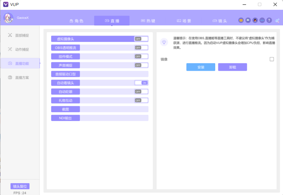The image size is (283, 195).
Task: Open settings gears icon at top right
Action: coord(277,21)
